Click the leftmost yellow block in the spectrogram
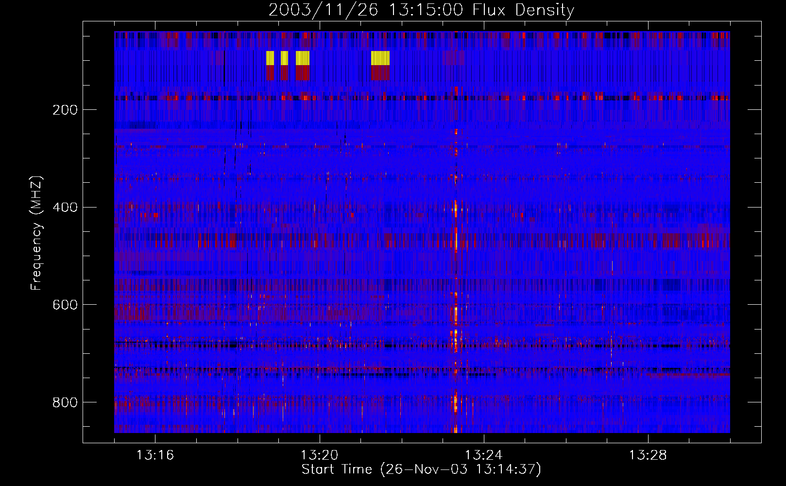 coord(270,58)
